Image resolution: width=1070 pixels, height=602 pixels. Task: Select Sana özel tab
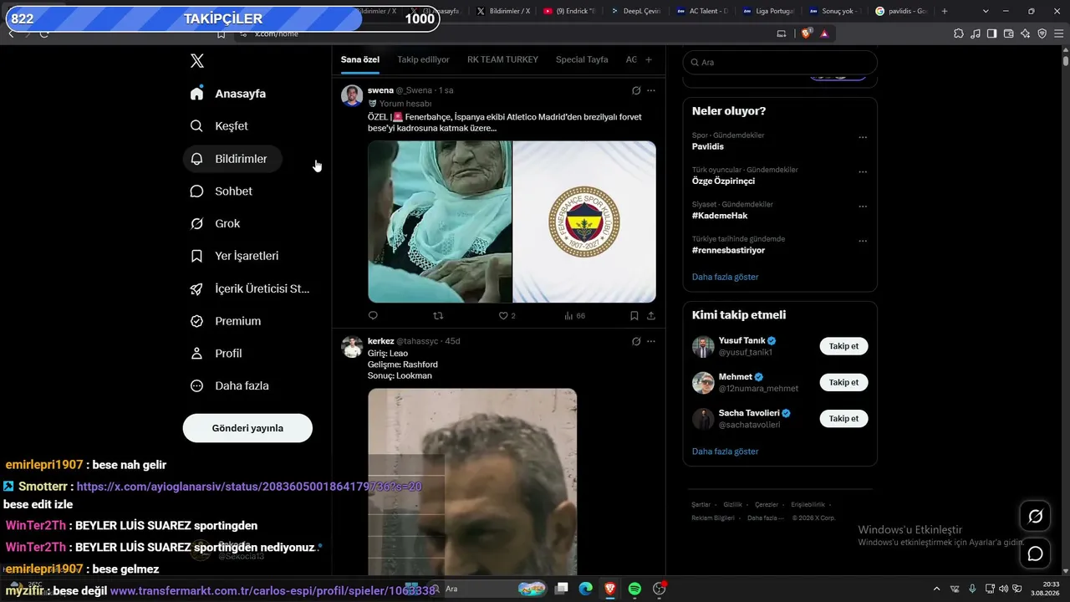pos(360,59)
